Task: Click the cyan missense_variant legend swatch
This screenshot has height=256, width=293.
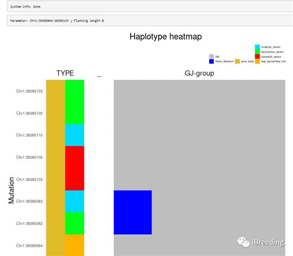Action: click(257, 47)
